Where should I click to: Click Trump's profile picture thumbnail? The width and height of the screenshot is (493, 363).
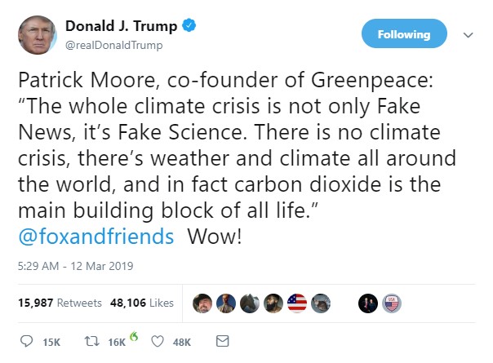pos(36,35)
